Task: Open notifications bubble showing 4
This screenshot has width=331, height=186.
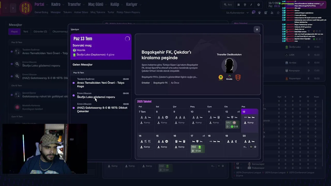Action: click(x=253, y=12)
